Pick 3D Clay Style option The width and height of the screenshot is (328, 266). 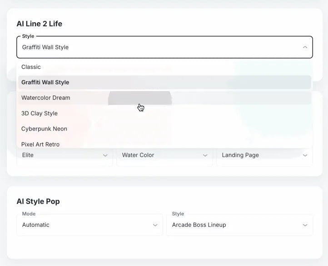[164, 113]
